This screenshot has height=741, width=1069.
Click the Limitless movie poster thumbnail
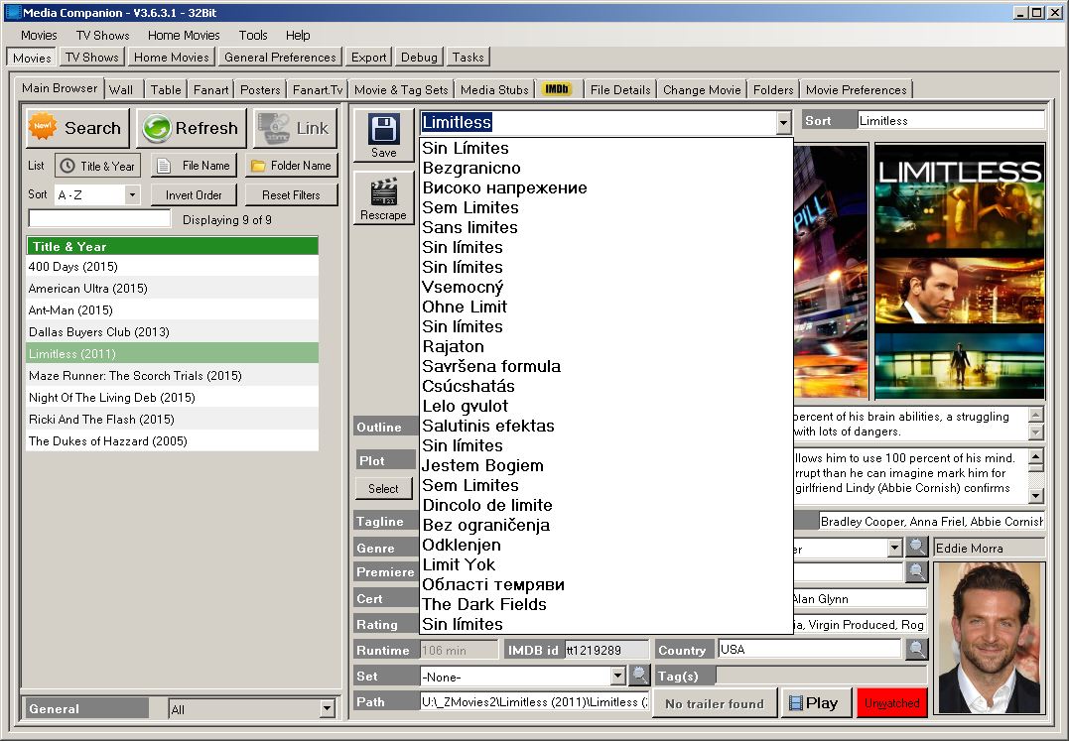click(959, 271)
